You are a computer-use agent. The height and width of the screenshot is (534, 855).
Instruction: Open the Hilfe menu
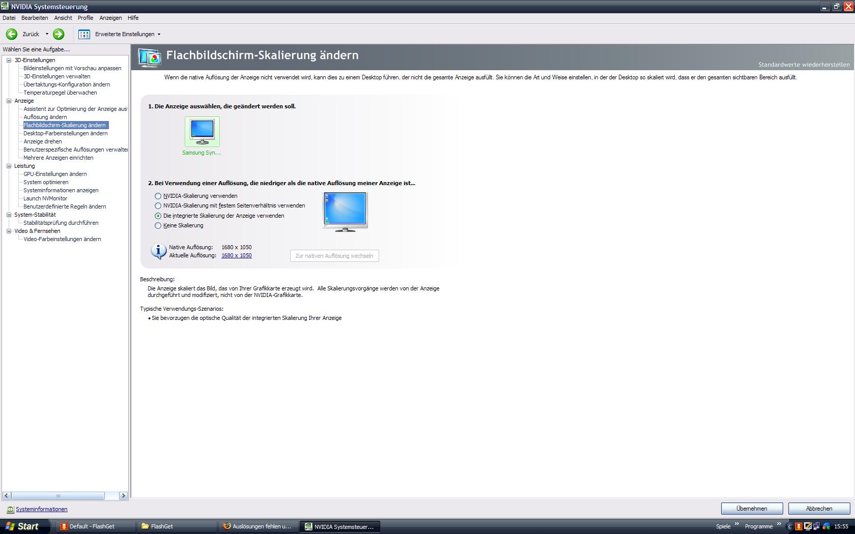tap(133, 18)
